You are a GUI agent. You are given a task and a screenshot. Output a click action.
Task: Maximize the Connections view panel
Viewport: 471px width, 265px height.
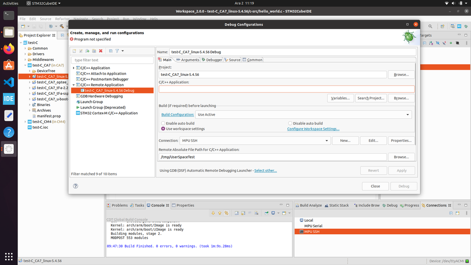pyautogui.click(x=466, y=205)
